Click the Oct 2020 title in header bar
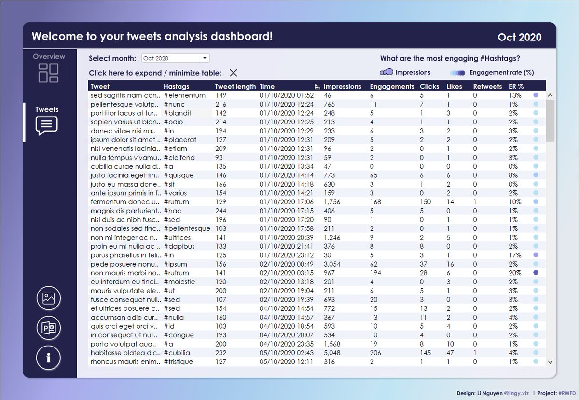Image resolution: width=579 pixels, height=400 pixels. [520, 37]
